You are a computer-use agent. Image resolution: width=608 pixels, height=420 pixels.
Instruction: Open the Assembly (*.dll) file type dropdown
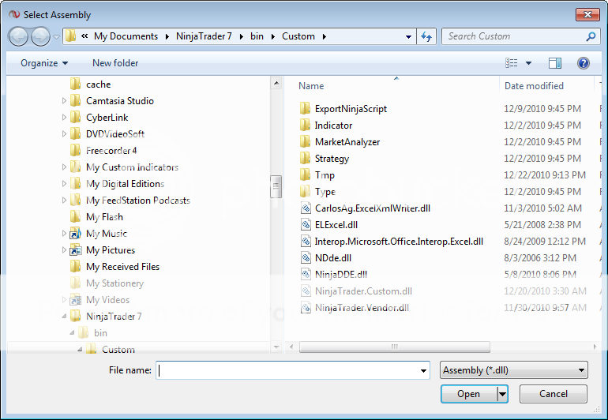pos(514,370)
